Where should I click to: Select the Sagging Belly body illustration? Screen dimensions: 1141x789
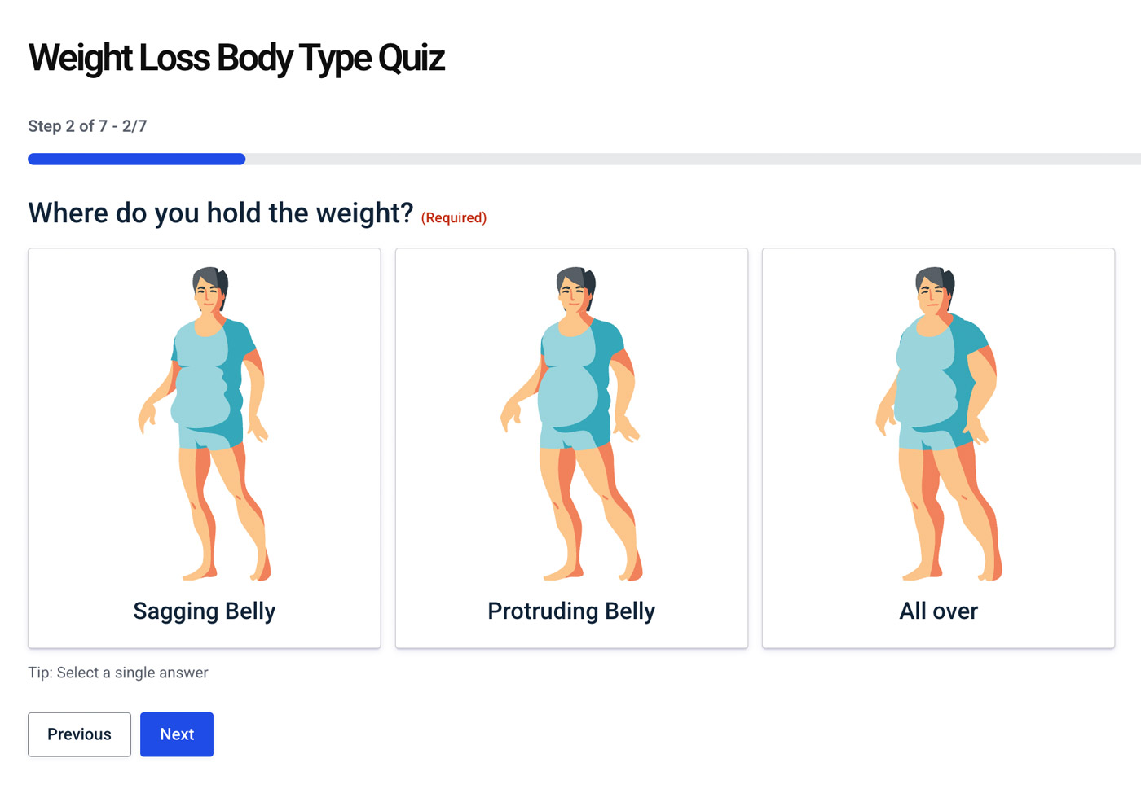(205, 423)
